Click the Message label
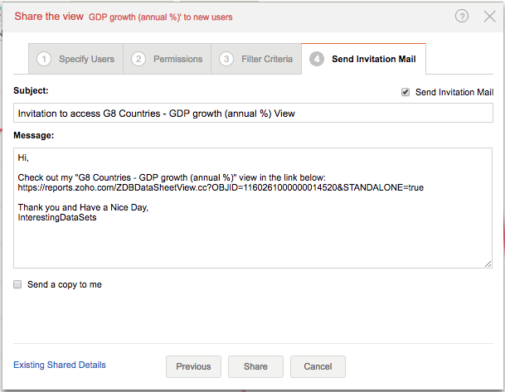The image size is (505, 392). coord(34,135)
